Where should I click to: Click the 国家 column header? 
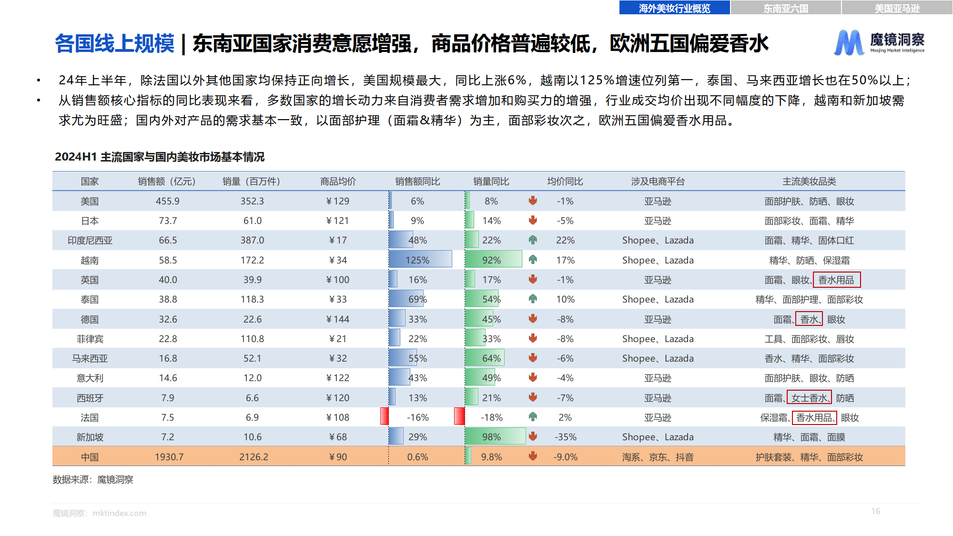90,181
